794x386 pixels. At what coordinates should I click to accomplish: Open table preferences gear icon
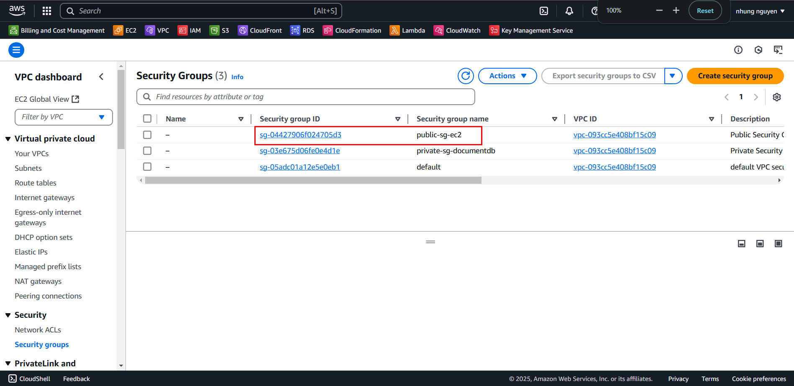(777, 97)
